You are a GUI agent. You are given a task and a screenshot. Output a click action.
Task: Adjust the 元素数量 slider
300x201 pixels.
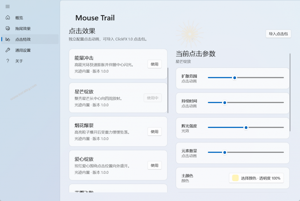pos(246,153)
